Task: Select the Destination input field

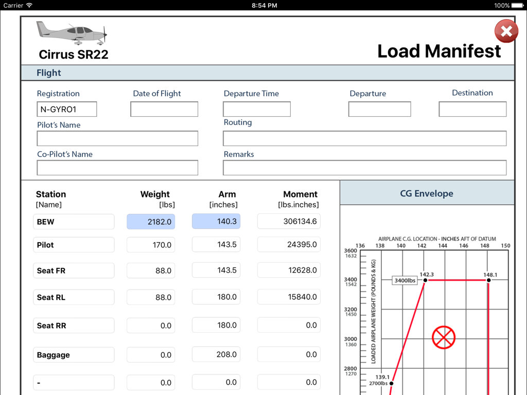Action: click(472, 109)
